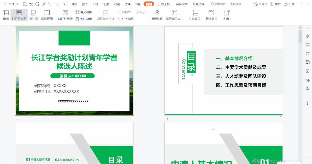
Task: Click the command search box
Action: point(226,4)
